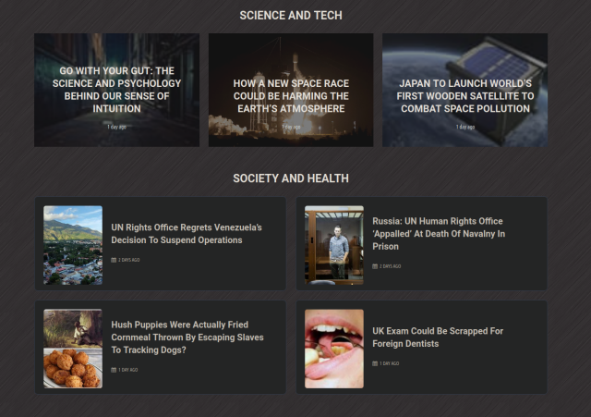The height and width of the screenshot is (417, 591).
Task: Click calendar icon under Venezuela article
Action: pyautogui.click(x=114, y=260)
